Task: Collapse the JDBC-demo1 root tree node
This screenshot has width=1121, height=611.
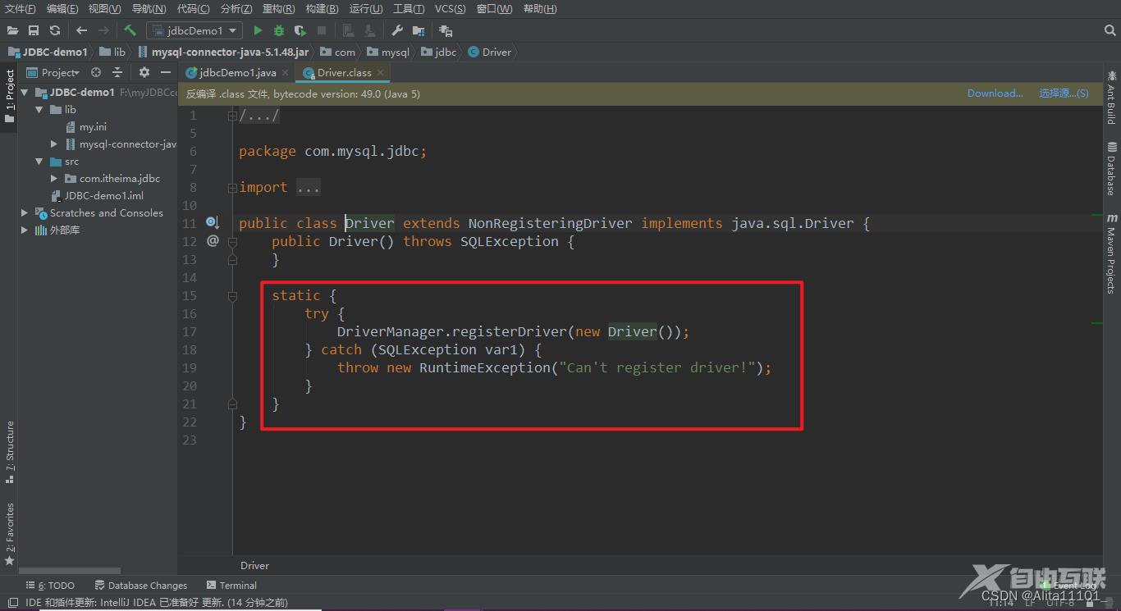Action: point(25,93)
